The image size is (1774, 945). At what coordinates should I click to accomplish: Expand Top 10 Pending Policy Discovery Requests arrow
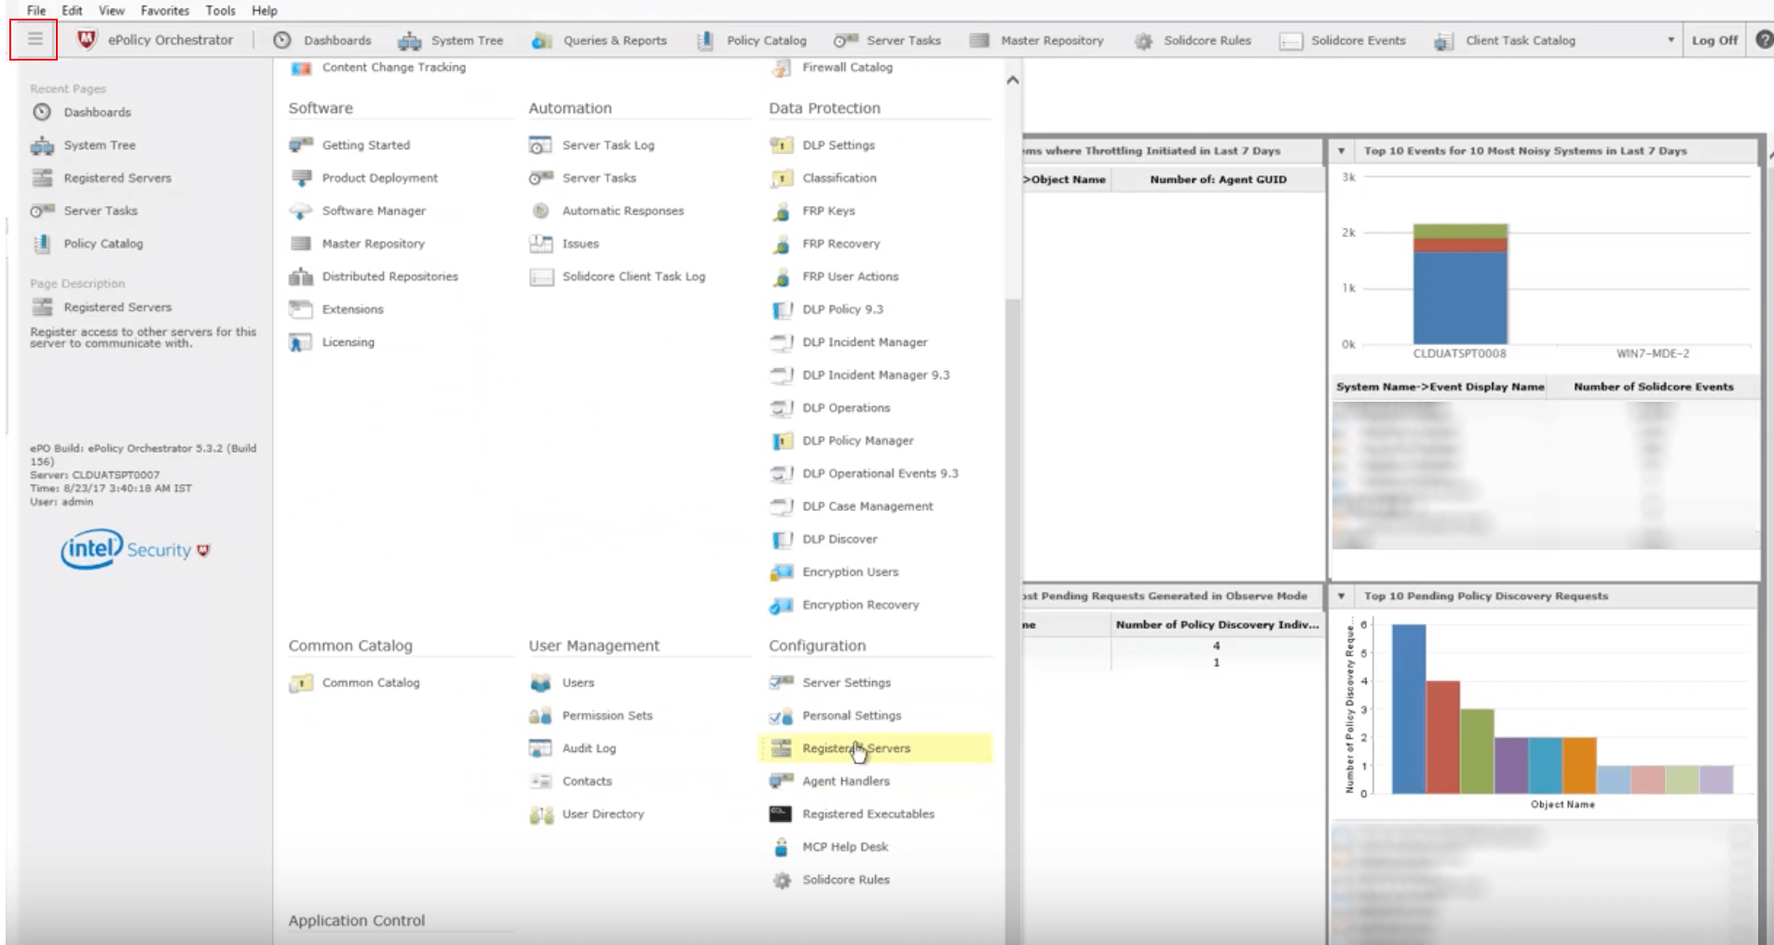click(x=1341, y=596)
